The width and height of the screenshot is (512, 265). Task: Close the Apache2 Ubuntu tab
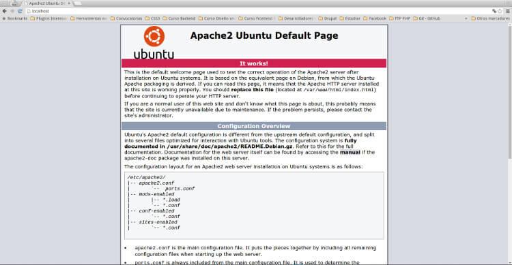pos(69,3)
